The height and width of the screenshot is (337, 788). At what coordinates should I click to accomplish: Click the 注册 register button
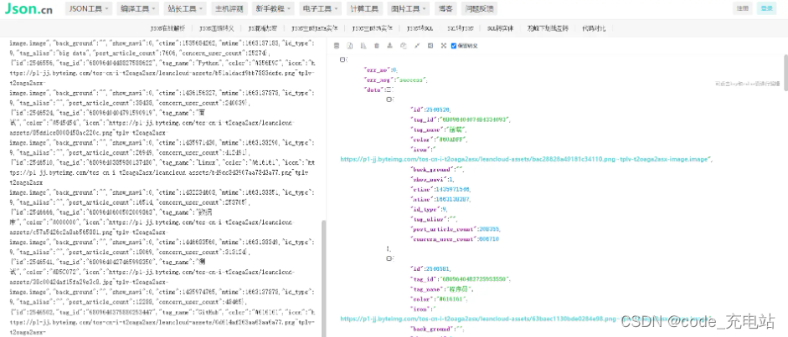[742, 8]
